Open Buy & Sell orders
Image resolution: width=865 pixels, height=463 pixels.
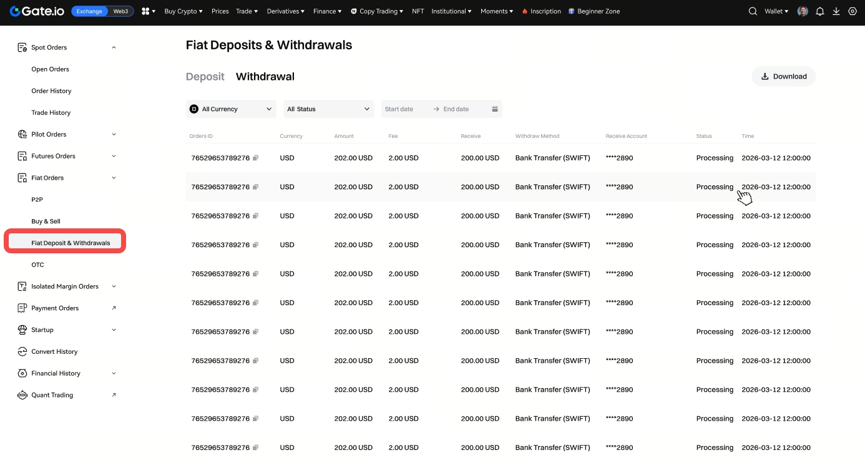pos(46,222)
